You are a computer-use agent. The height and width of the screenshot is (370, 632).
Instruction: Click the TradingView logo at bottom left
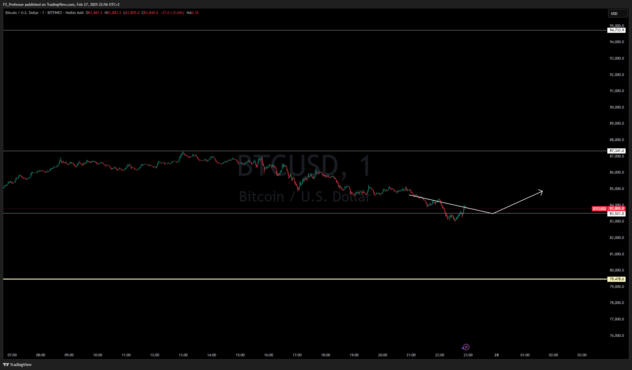point(17,365)
